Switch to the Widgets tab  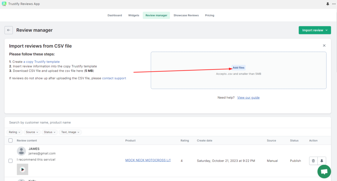(x=134, y=15)
